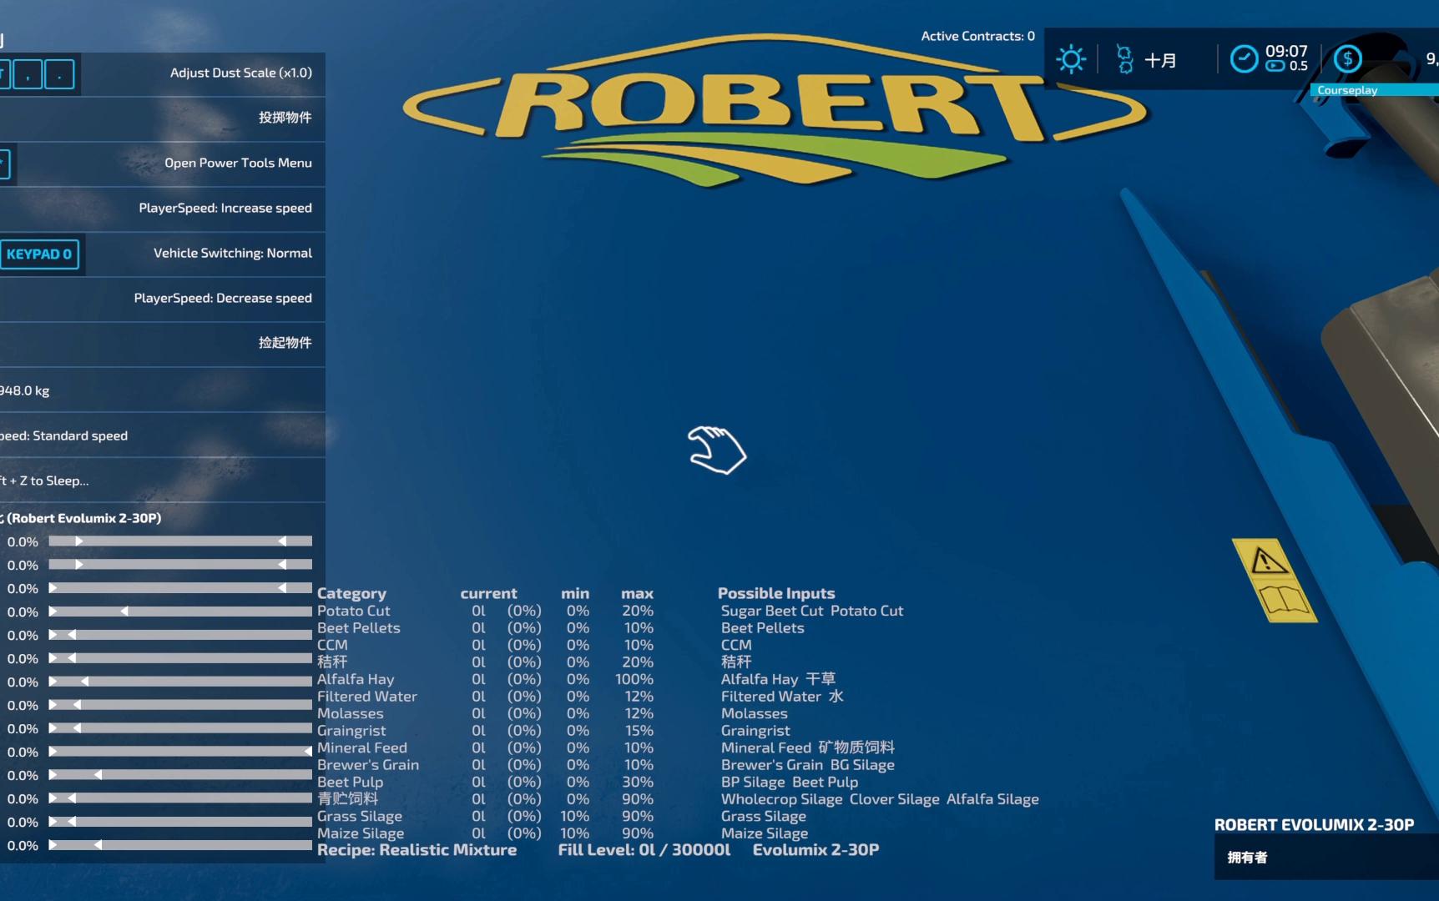Click the 100% max value for Alfalfa Hay
Screen dimensions: 1439x901
click(634, 679)
